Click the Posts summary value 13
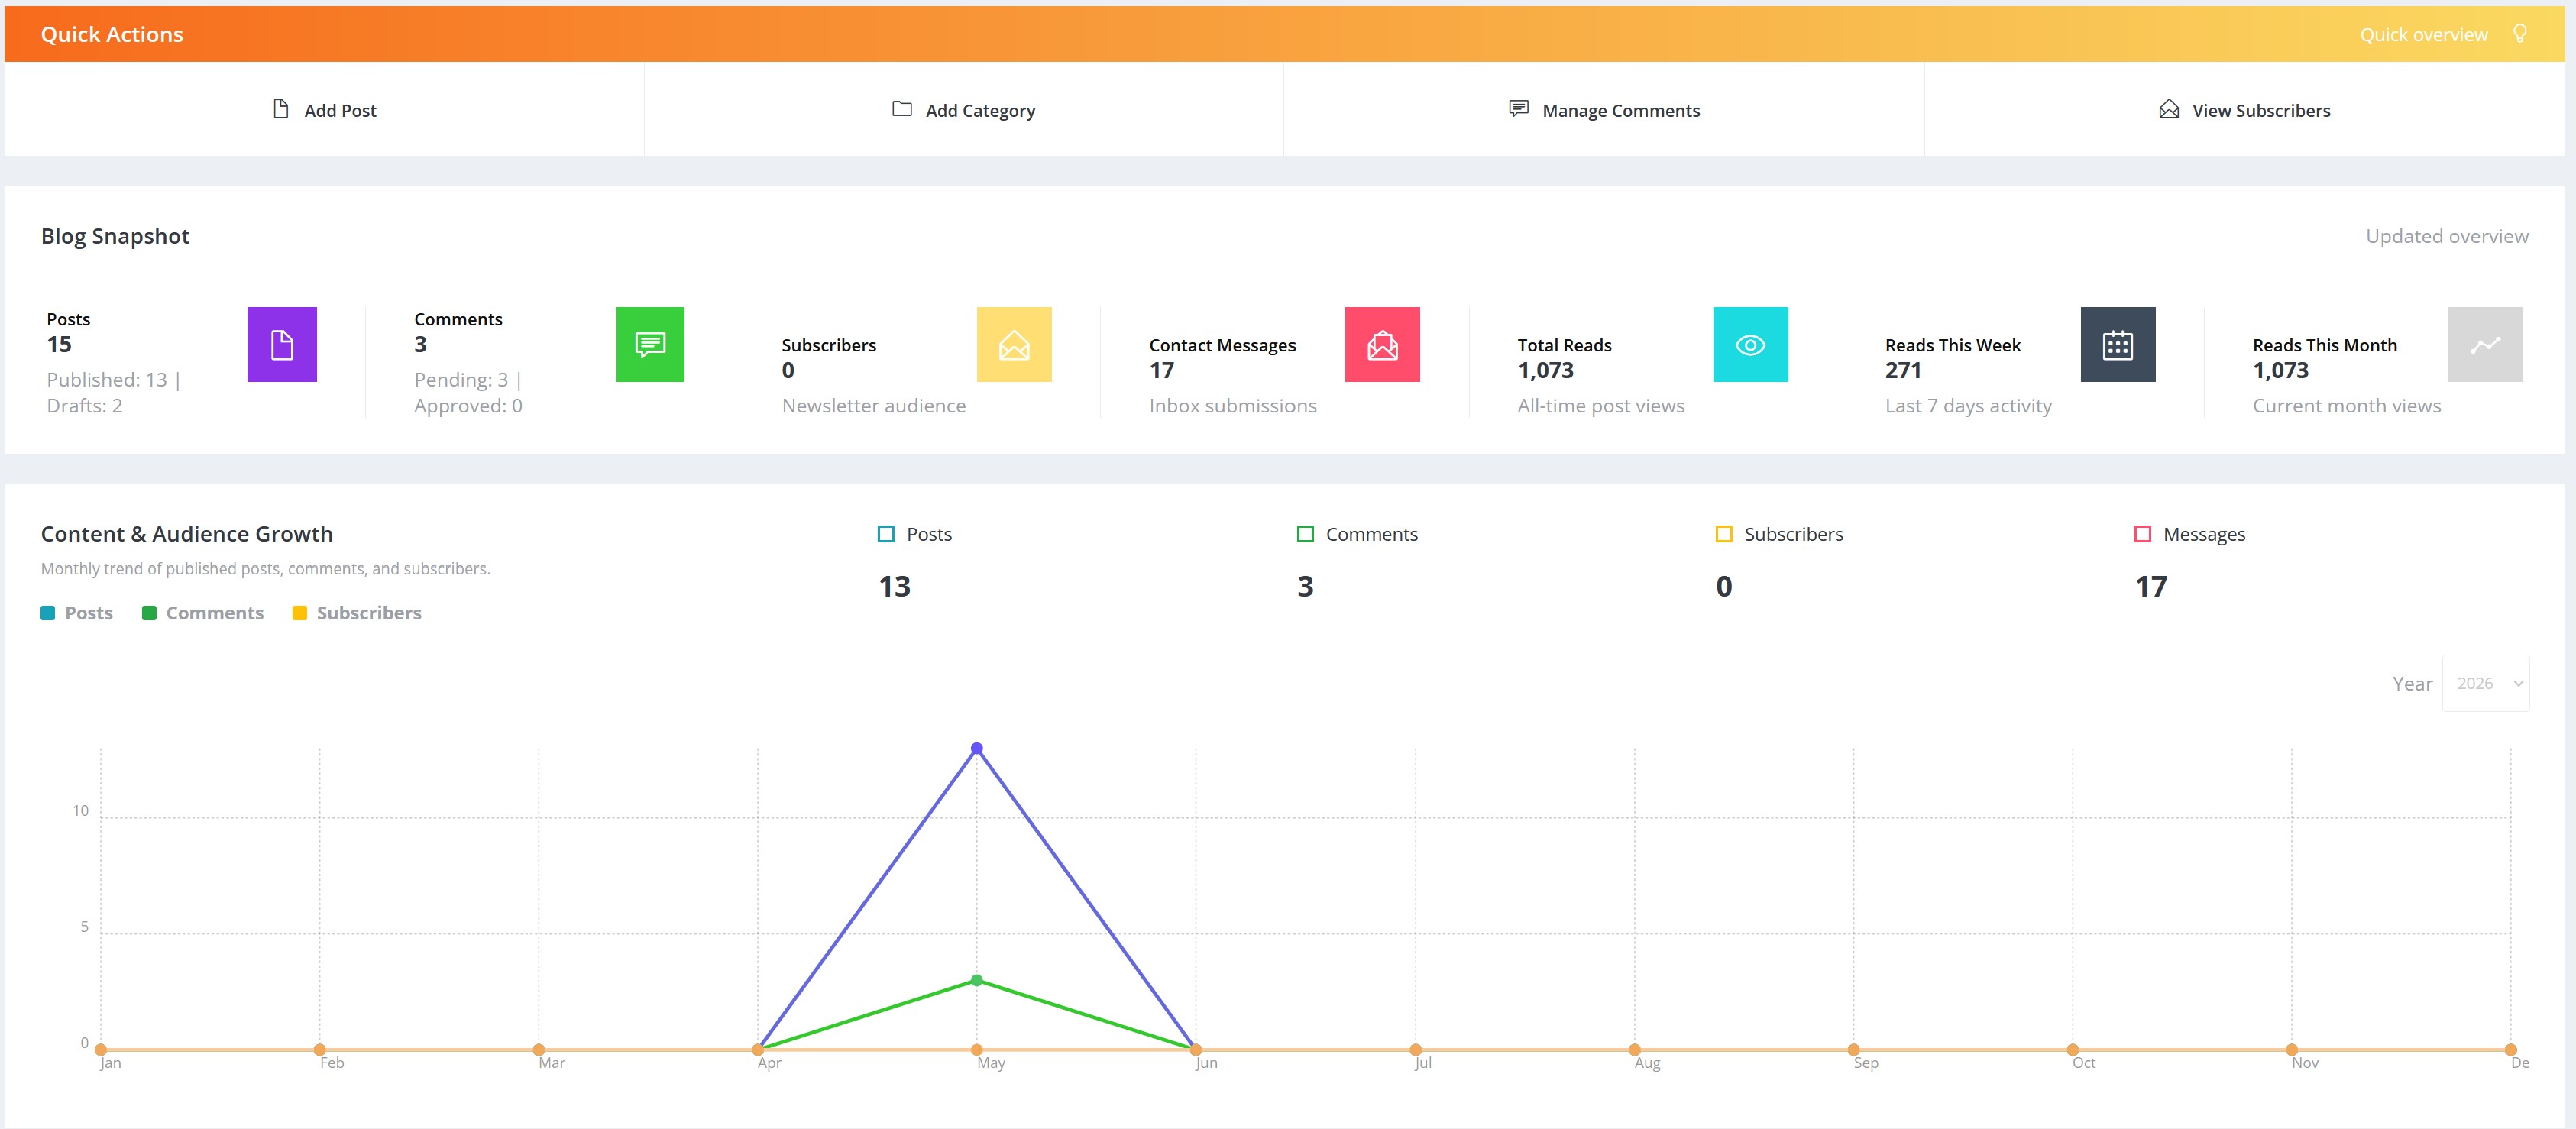 click(894, 586)
